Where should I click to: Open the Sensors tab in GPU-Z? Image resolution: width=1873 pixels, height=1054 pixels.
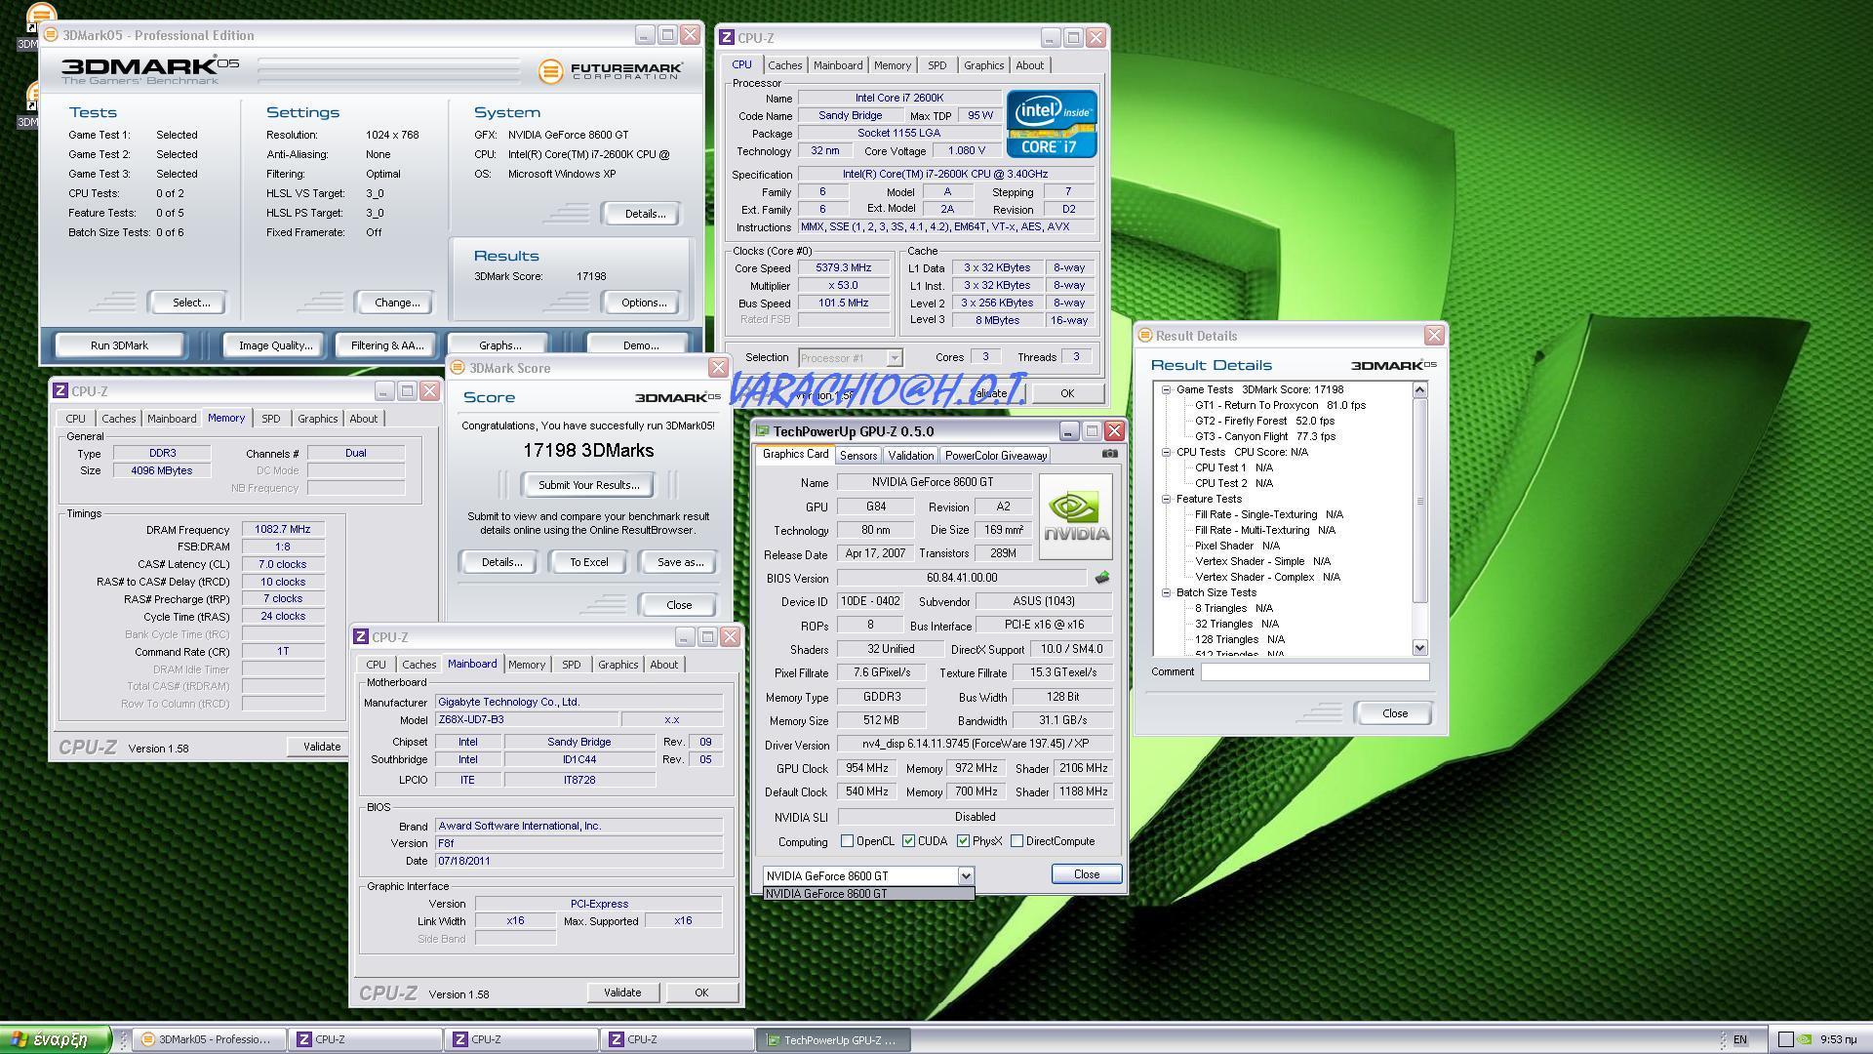tap(857, 456)
